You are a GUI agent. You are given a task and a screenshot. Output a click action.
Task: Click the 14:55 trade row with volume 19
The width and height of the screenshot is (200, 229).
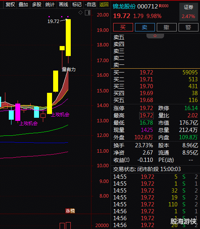[x=155, y=198]
